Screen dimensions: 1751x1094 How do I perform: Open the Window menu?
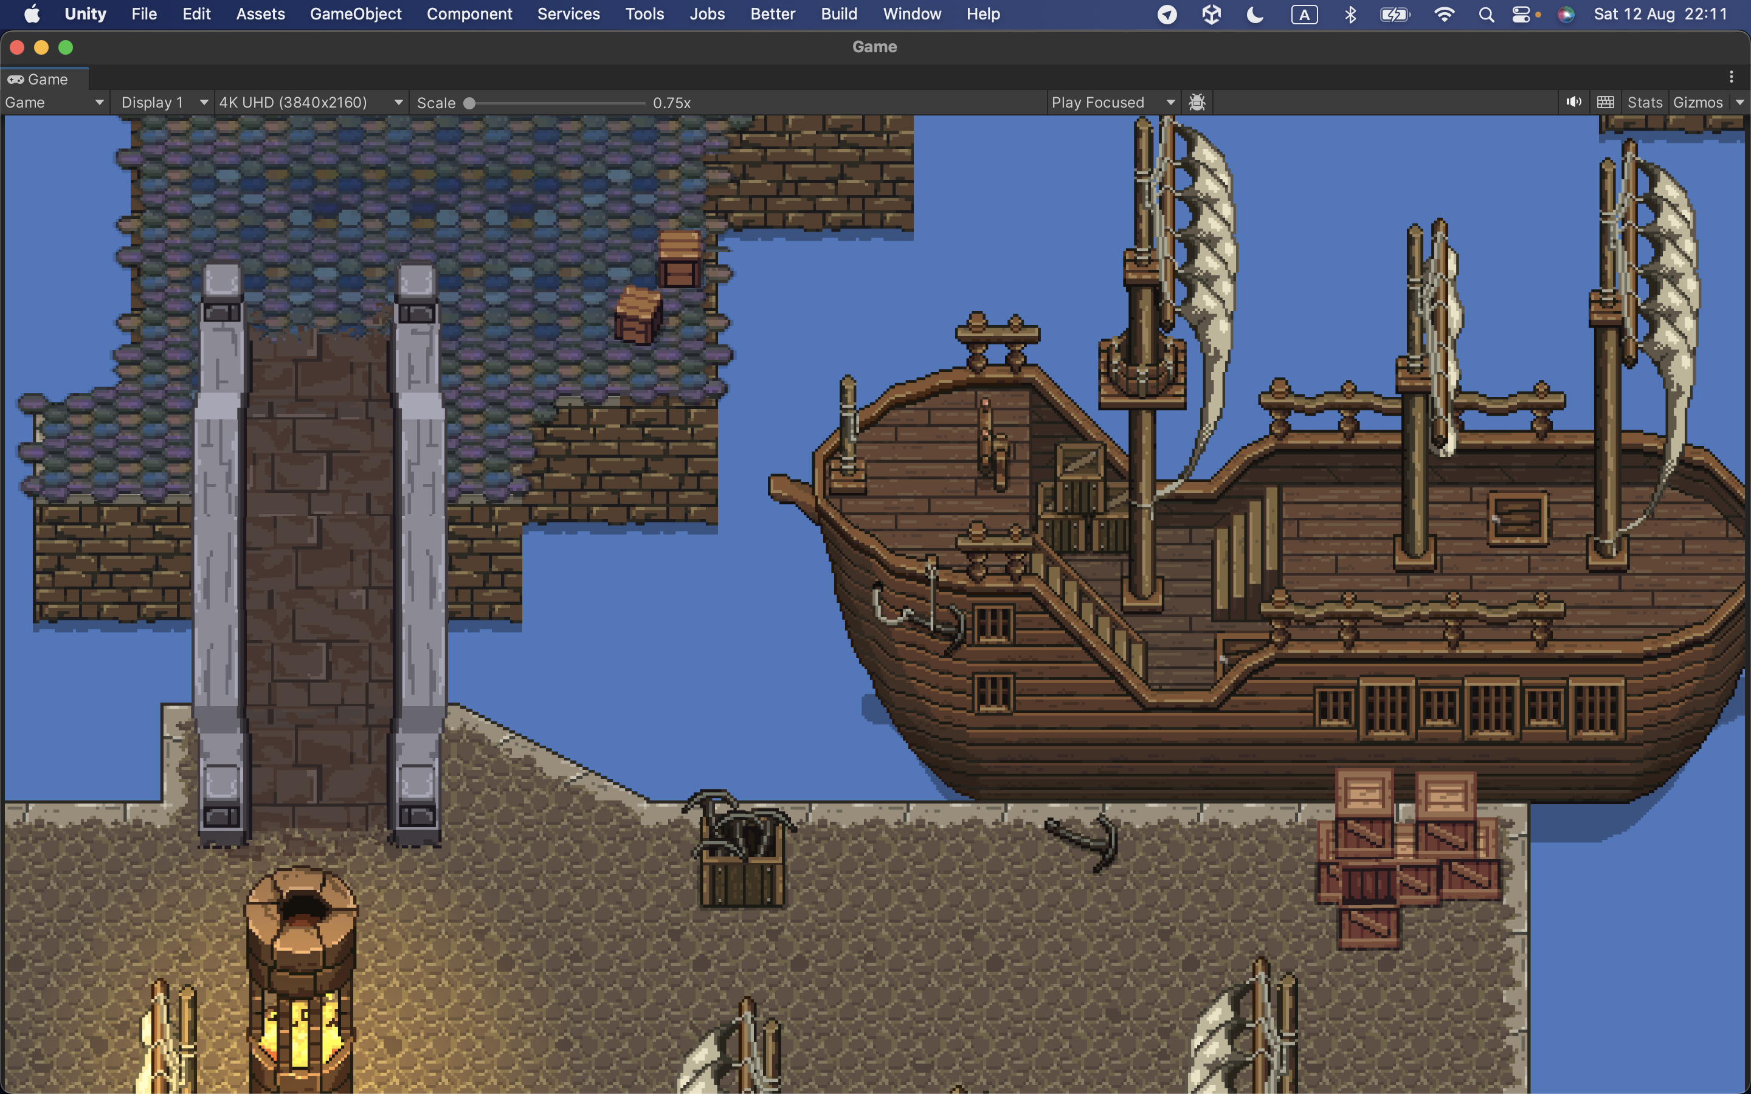coord(912,14)
